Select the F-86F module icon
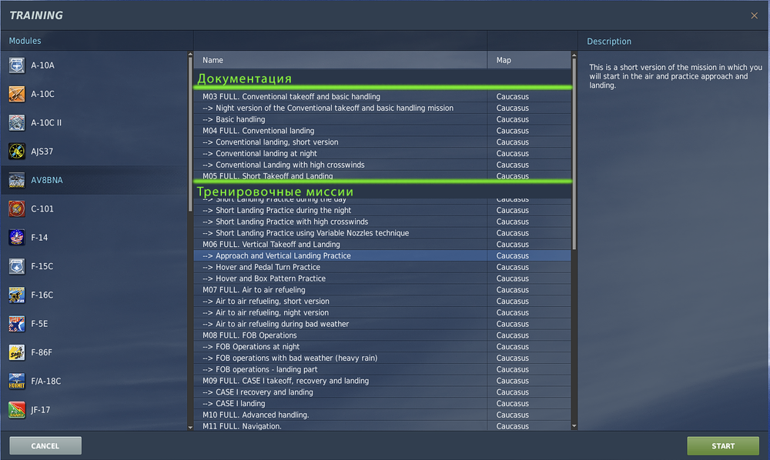This screenshot has height=460, width=770. pos(17,352)
